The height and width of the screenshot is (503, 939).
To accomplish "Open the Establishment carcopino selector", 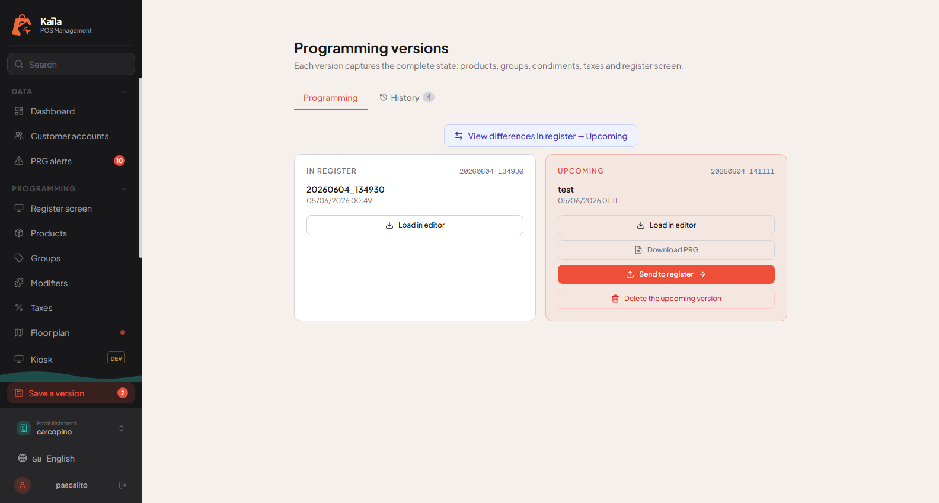I will coord(71,428).
